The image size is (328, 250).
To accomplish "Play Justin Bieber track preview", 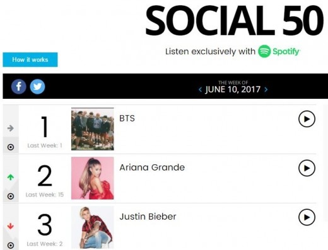I will [307, 217].
